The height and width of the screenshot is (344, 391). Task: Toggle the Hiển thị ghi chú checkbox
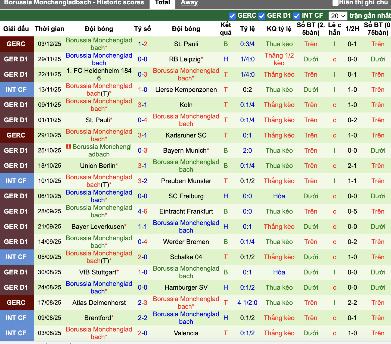[335, 3]
